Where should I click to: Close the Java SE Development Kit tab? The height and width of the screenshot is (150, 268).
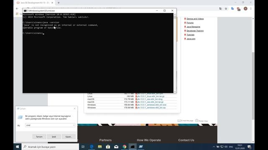52,3
